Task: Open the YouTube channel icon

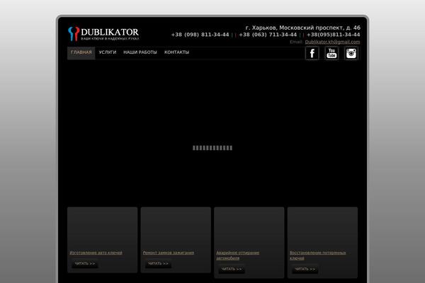Action: coord(331,53)
